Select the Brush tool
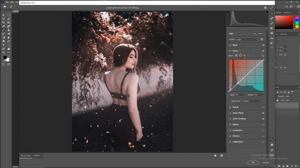 tap(3, 30)
